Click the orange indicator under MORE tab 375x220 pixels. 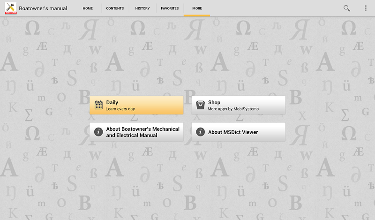tap(197, 15)
